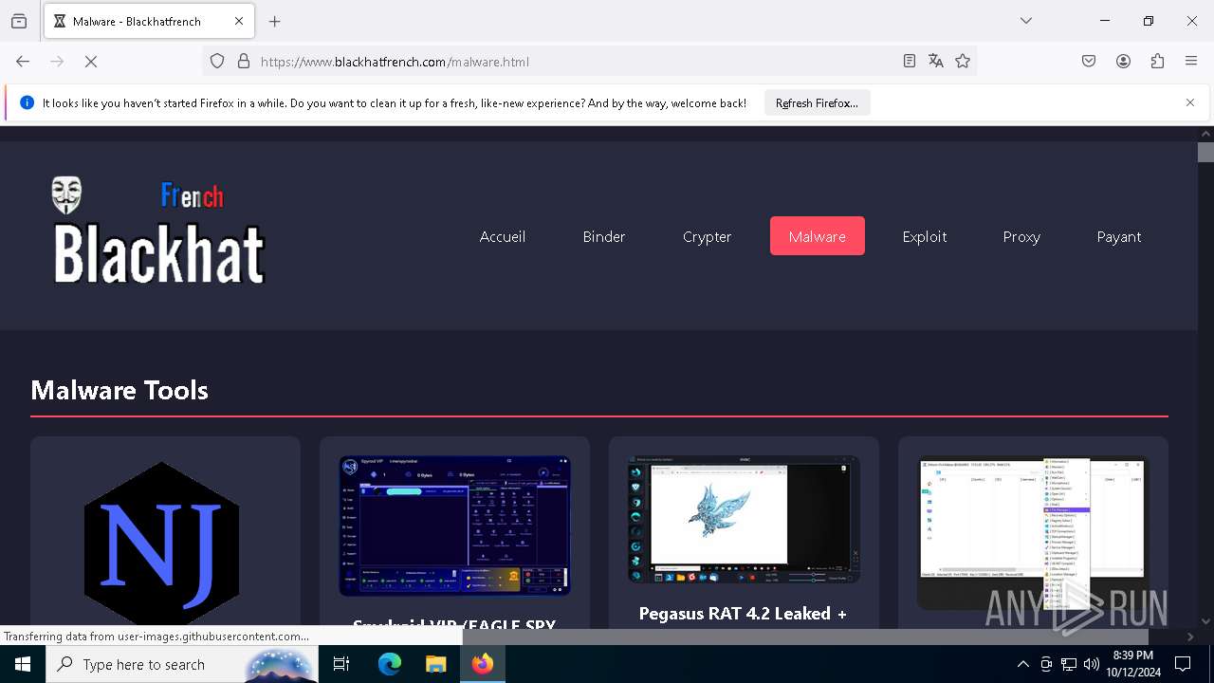
Task: Click scrollbar down arrow
Action: pyautogui.click(x=1205, y=621)
